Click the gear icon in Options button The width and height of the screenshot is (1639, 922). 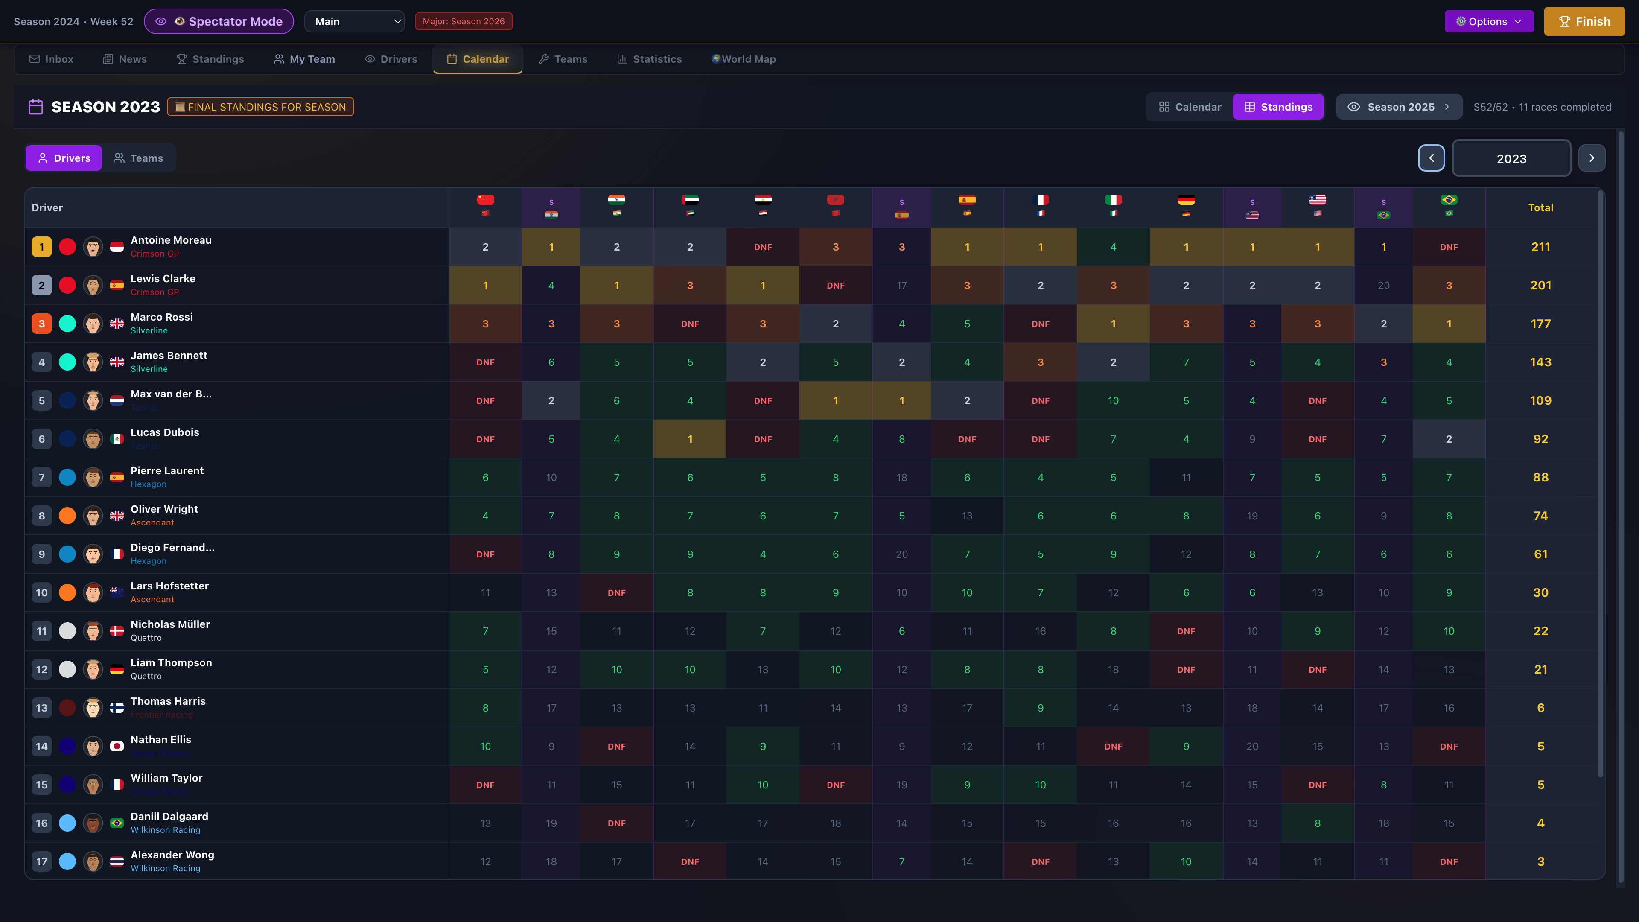coord(1461,22)
